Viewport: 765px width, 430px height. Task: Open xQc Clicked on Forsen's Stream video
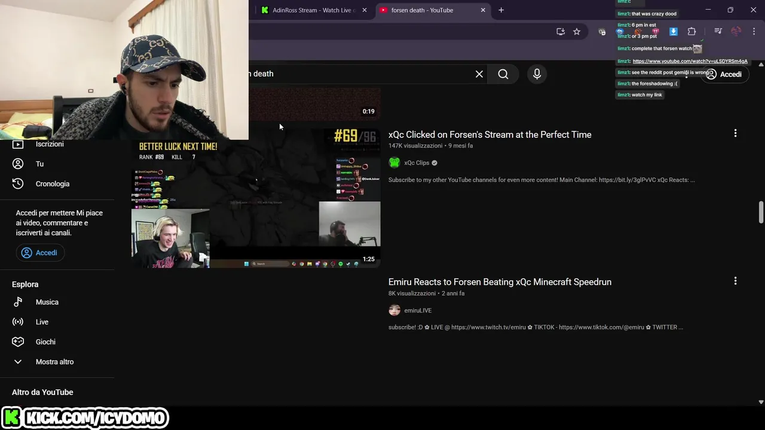click(490, 135)
